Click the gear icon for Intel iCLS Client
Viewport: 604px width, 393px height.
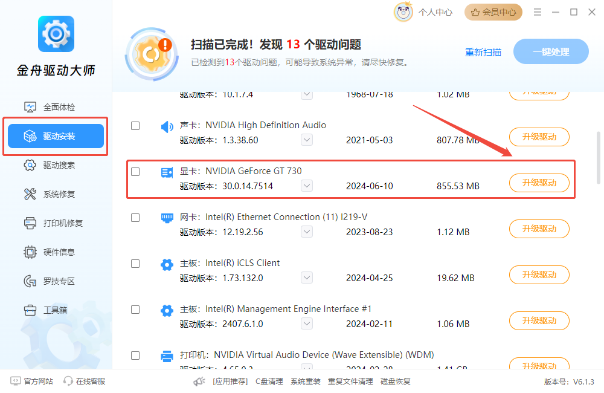pyautogui.click(x=167, y=265)
